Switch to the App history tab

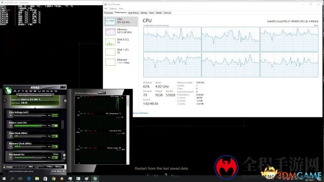(134, 13)
